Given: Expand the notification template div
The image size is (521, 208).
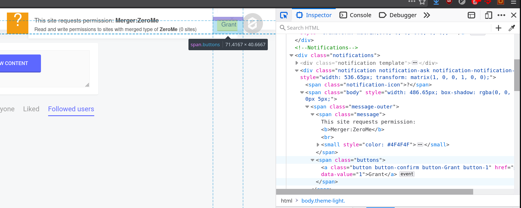Looking at the screenshot, I should click(x=297, y=63).
